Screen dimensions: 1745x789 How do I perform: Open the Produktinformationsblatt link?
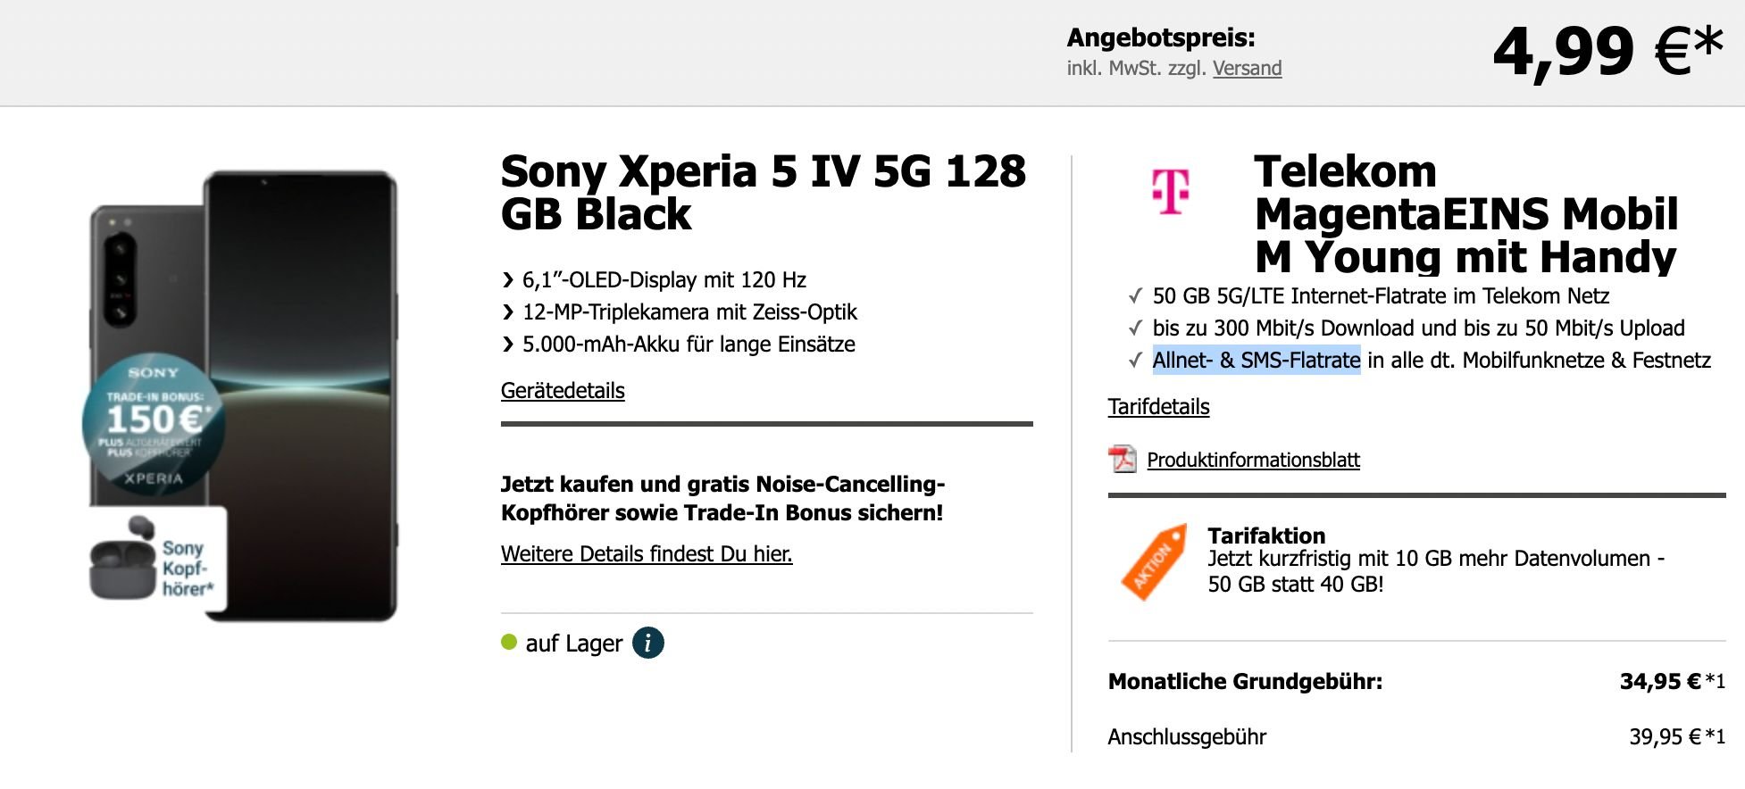(1253, 460)
